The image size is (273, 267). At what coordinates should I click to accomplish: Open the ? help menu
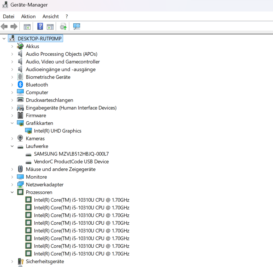[67, 16]
